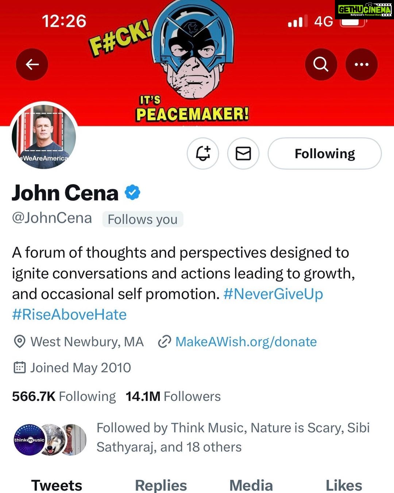Viewport: 394px width, 493px height.
Task: Tap the blue verified badge
Action: (x=132, y=192)
